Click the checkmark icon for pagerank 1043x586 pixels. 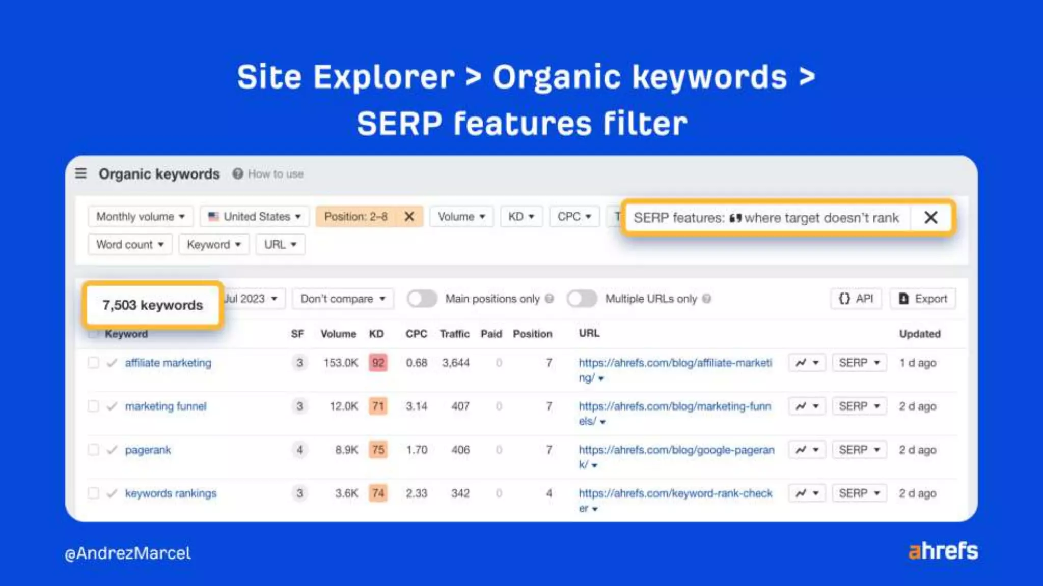coord(112,450)
